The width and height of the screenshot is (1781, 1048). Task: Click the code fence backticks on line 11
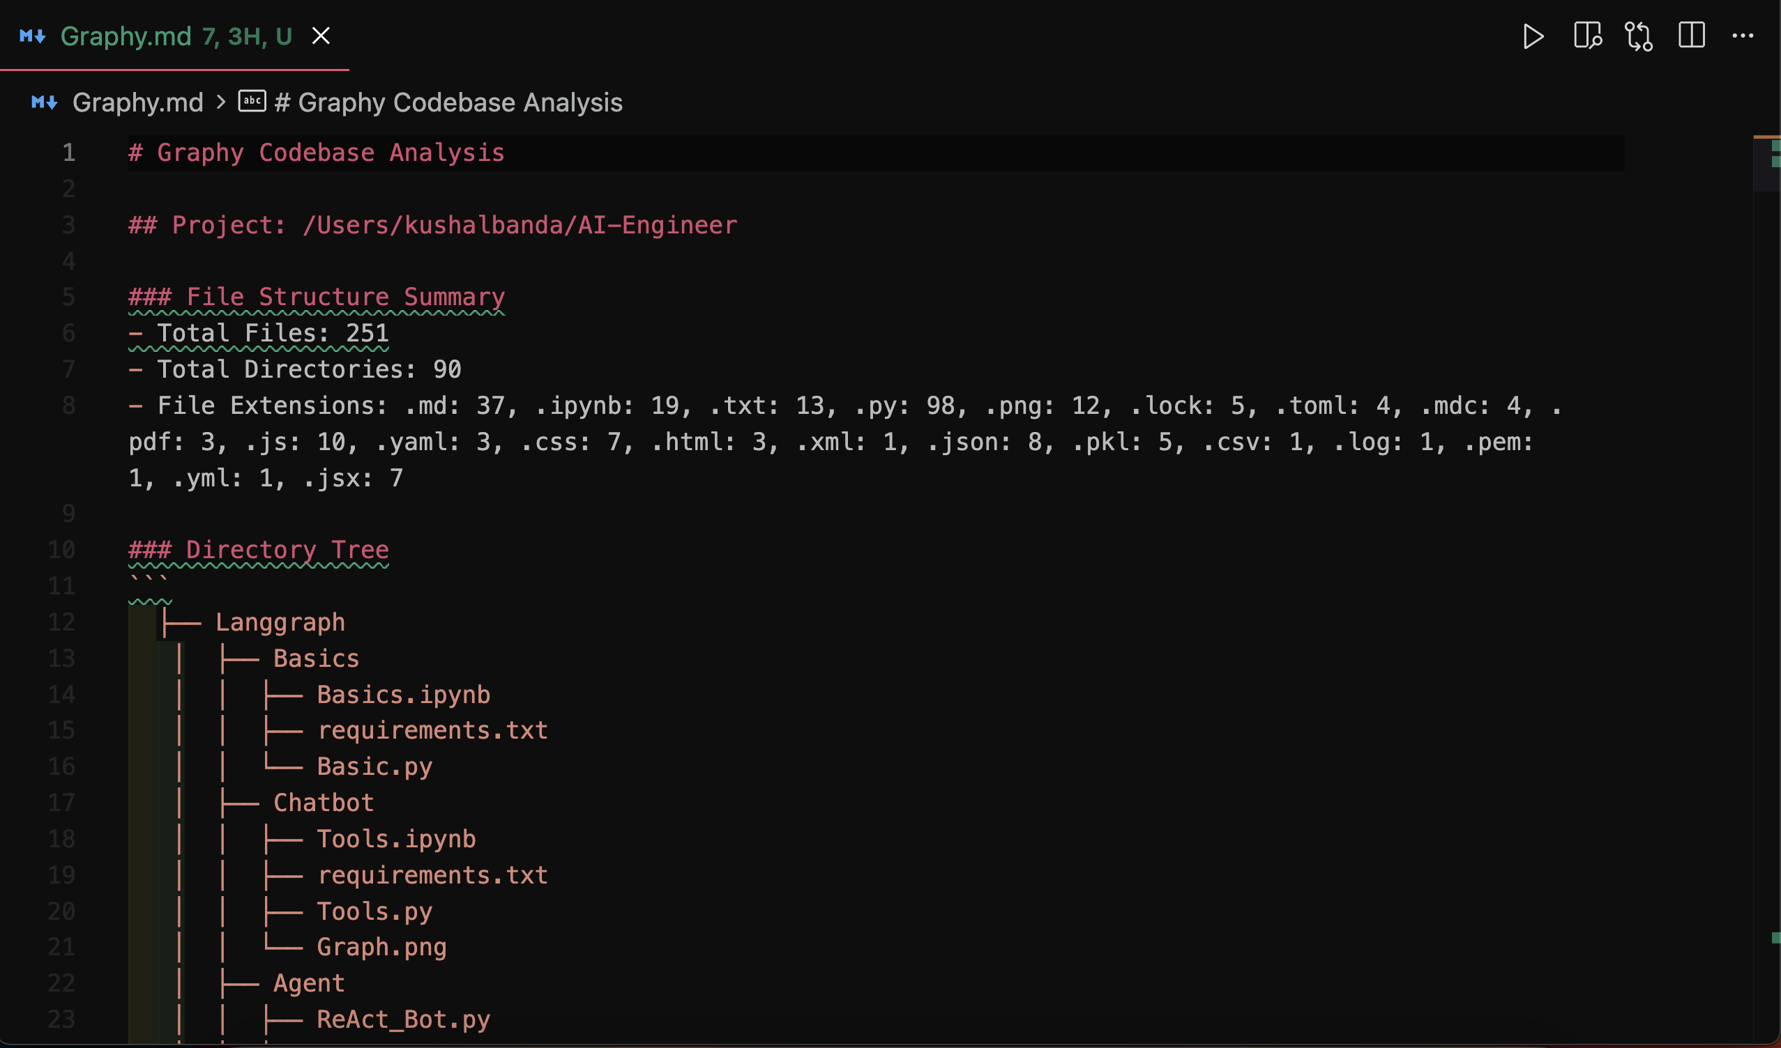(149, 586)
